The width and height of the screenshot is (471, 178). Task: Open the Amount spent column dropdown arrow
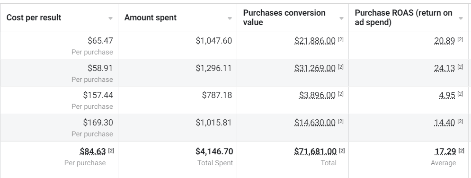pyautogui.click(x=230, y=18)
